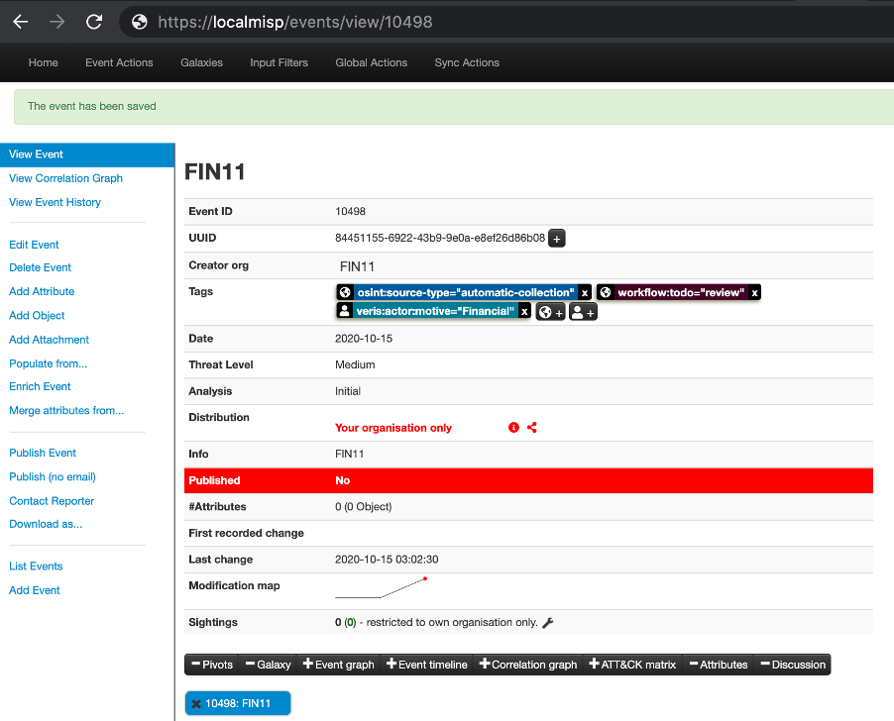894x721 pixels.
Task: Open the Event Actions menu
Action: click(119, 62)
